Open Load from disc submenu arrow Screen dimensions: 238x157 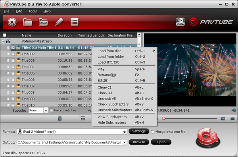154,51
